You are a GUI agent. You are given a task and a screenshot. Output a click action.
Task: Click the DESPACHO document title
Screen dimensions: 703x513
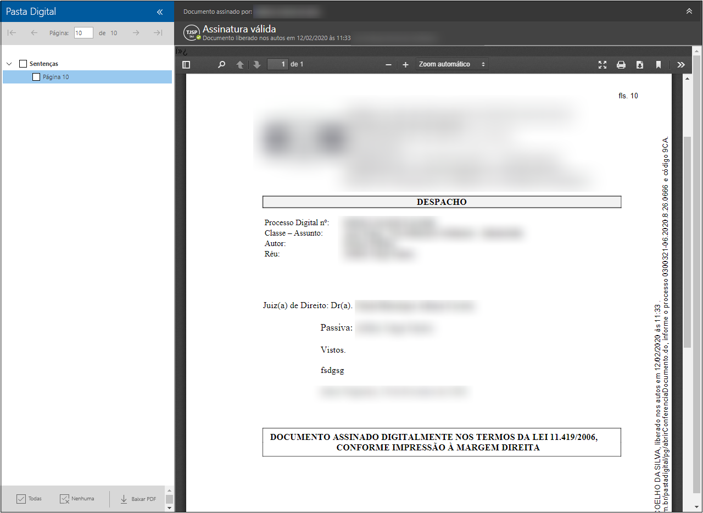click(x=442, y=202)
